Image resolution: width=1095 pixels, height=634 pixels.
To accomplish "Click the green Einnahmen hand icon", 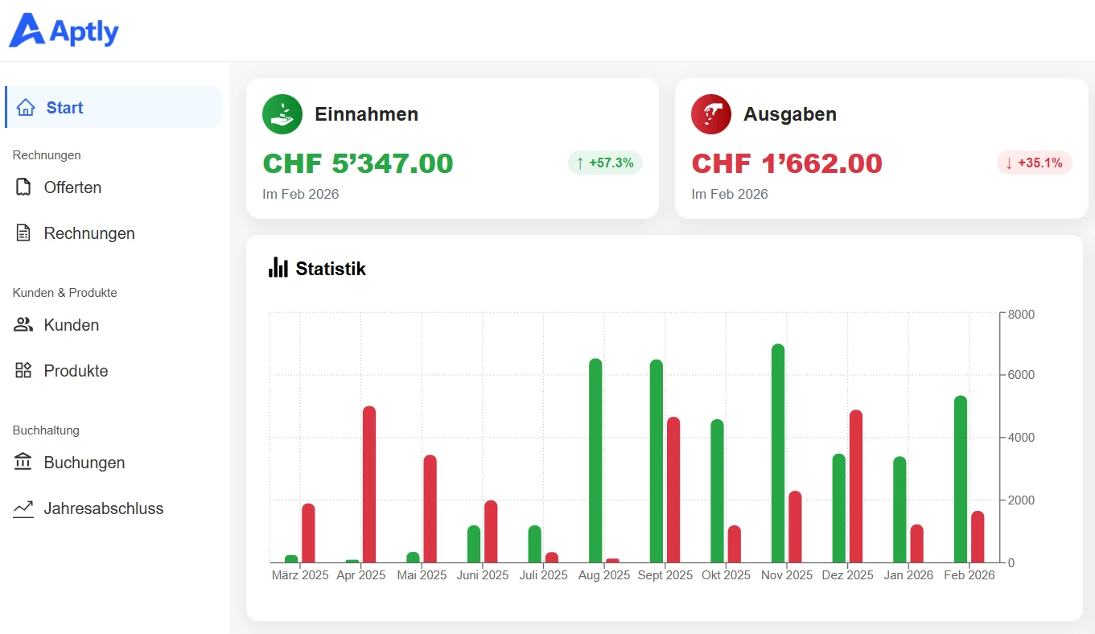I will (x=282, y=114).
